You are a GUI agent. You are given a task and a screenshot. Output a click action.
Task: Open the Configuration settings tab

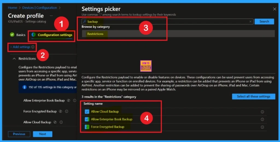(x=52, y=35)
